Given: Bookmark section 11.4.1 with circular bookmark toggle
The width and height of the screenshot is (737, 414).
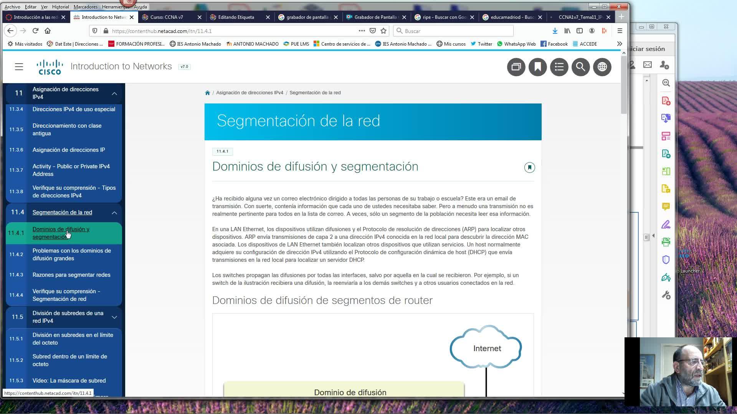Looking at the screenshot, I should pyautogui.click(x=529, y=168).
